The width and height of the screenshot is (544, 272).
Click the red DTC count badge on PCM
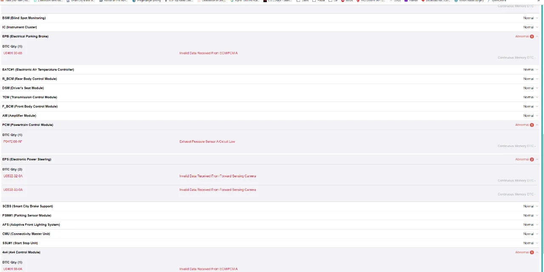click(x=532, y=125)
